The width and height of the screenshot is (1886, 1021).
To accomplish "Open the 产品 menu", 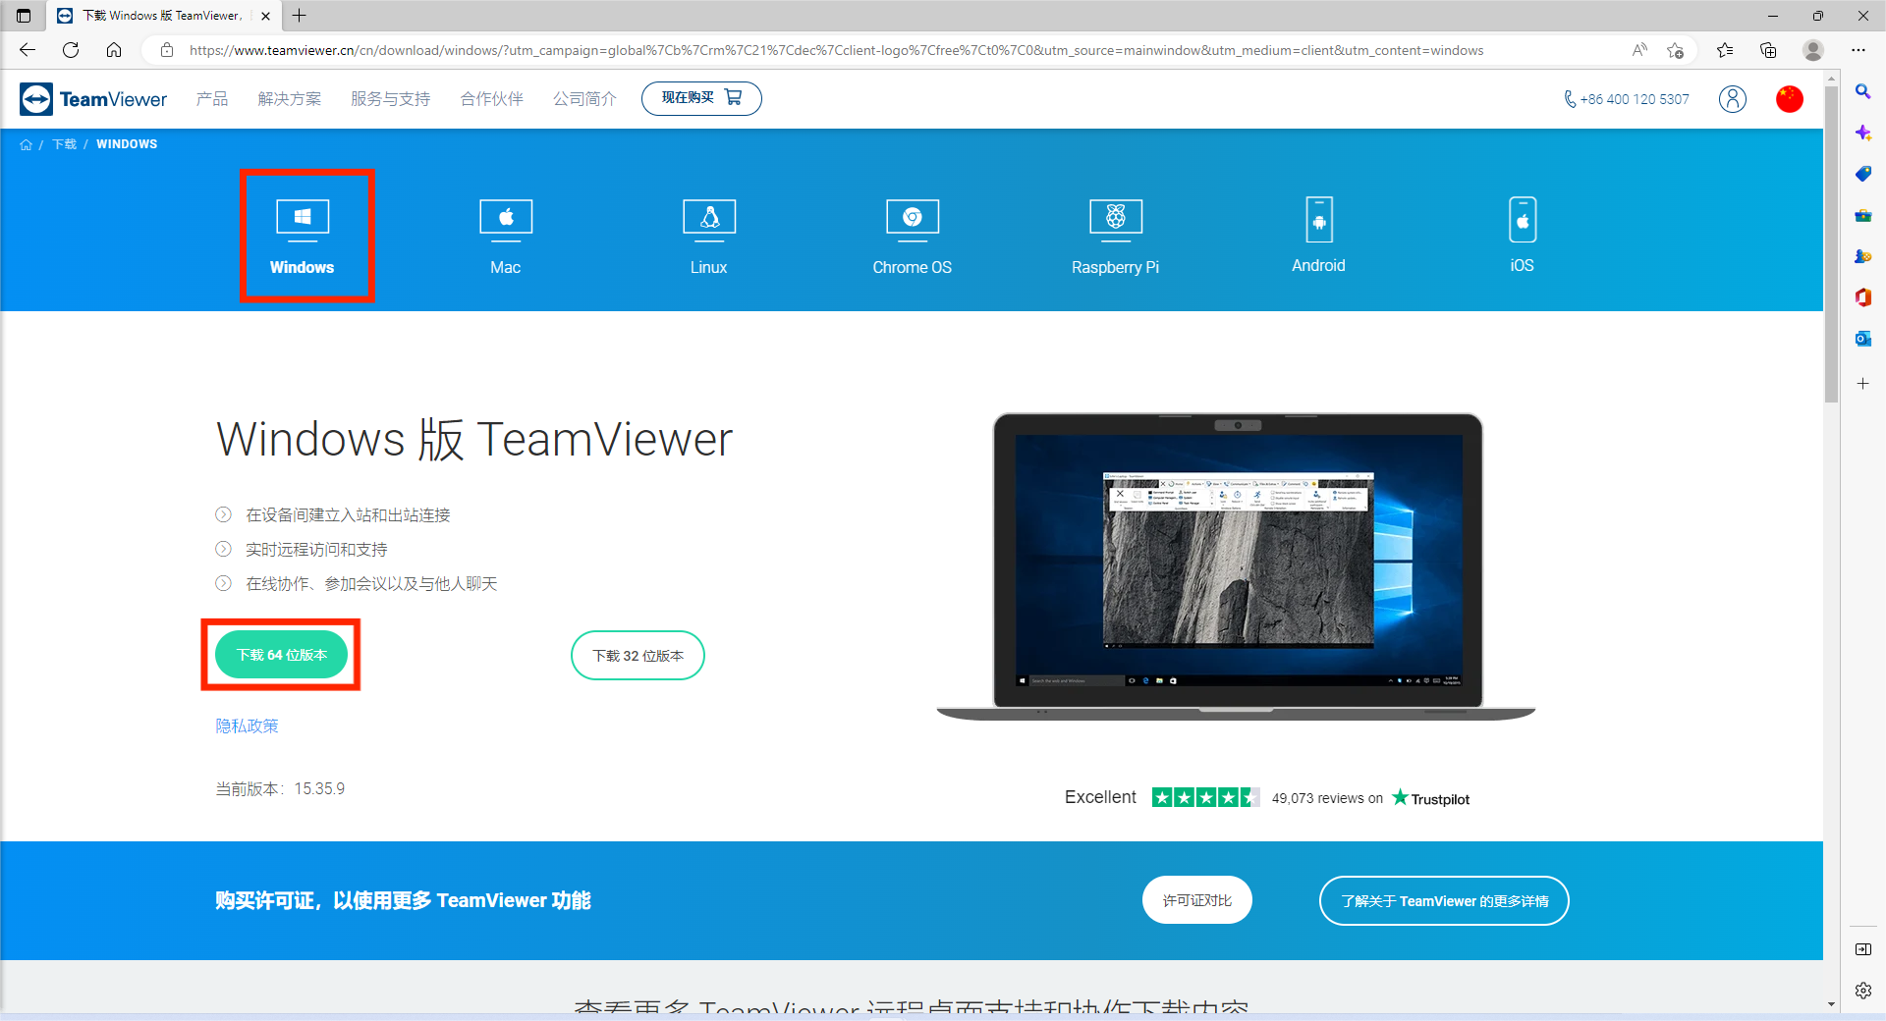I will [212, 99].
